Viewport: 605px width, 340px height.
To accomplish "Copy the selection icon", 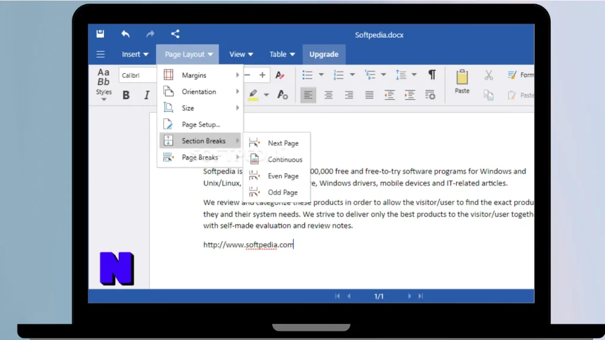I will tap(489, 95).
